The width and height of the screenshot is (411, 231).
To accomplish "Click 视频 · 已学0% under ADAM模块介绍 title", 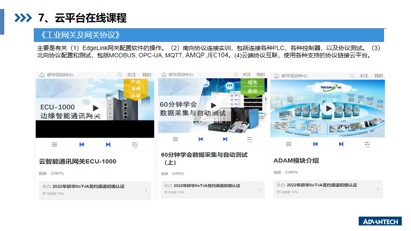I will (x=286, y=172).
